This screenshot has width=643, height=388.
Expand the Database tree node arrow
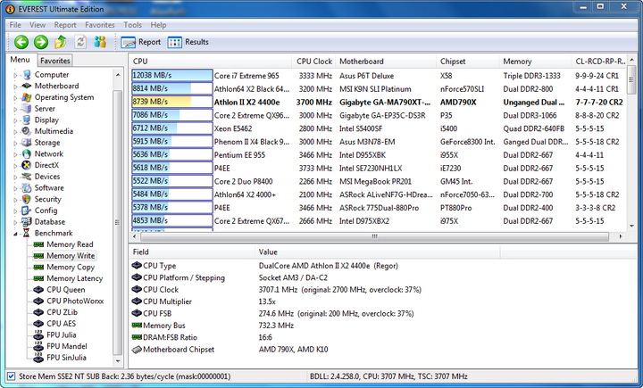15,222
